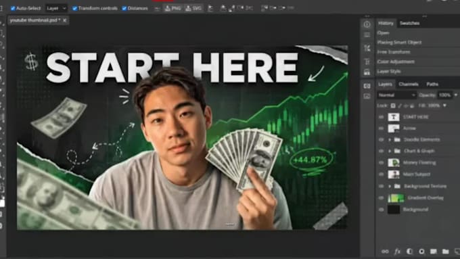Close the youtube thumbnail.psd tab
Image resolution: width=460 pixels, height=259 pixels.
click(64, 20)
